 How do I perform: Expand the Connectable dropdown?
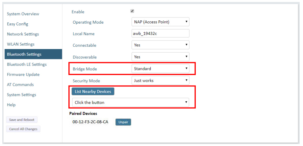pyautogui.click(x=161, y=45)
